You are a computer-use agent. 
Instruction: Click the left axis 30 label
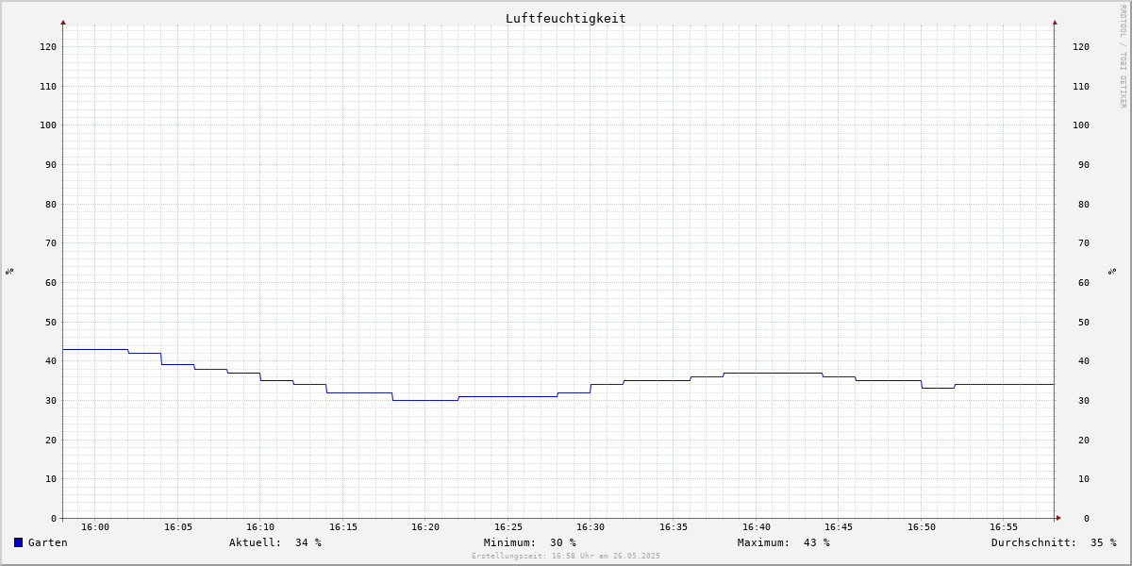[51, 401]
